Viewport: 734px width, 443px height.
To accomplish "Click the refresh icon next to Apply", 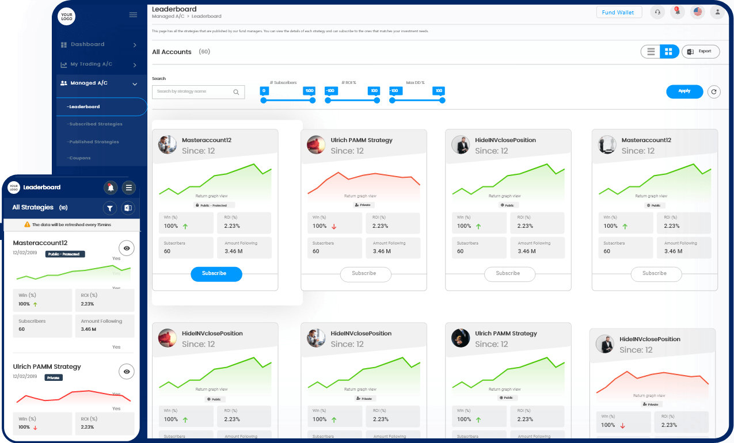I will click(714, 91).
